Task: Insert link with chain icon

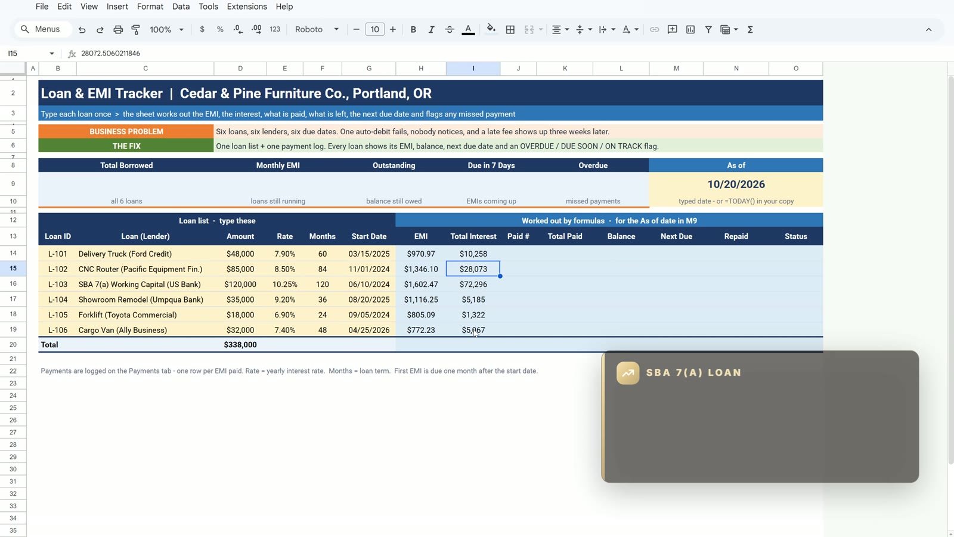Action: point(654,29)
